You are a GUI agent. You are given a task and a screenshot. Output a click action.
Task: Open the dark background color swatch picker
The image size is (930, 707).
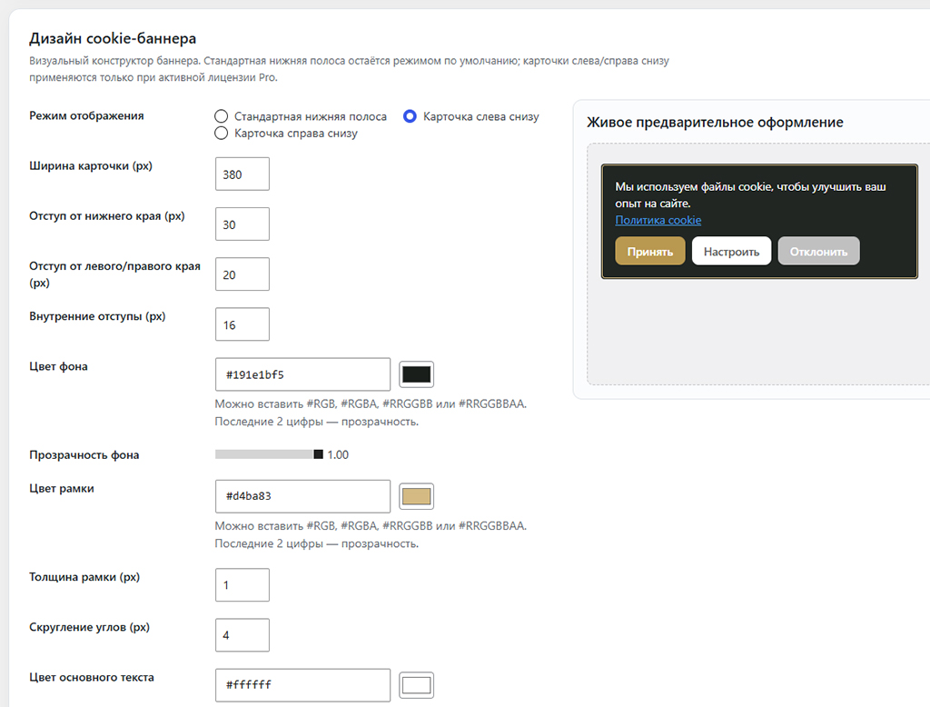[x=416, y=374]
